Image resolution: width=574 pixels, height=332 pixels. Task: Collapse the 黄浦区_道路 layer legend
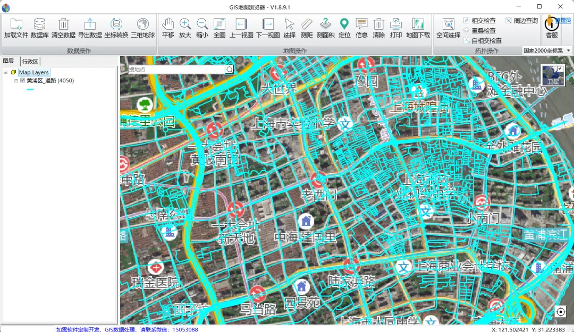click(x=16, y=81)
